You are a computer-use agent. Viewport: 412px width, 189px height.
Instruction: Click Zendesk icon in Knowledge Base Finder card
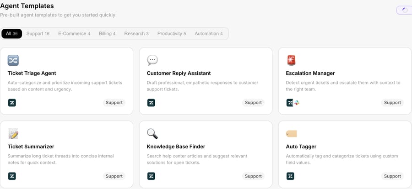coord(151,176)
